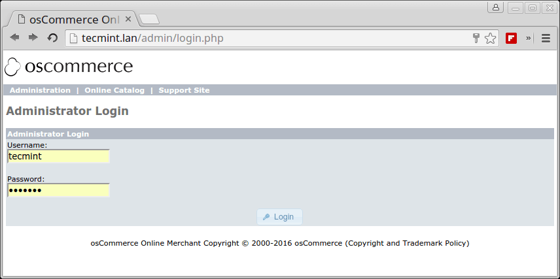This screenshot has width=560, height=279.
Task: Click the Username field containing tecmint
Action: 59,156
